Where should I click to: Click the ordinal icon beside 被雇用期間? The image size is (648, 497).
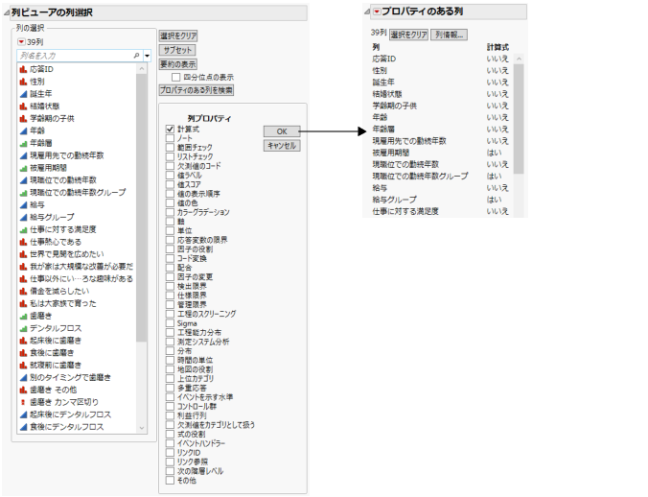(x=24, y=168)
